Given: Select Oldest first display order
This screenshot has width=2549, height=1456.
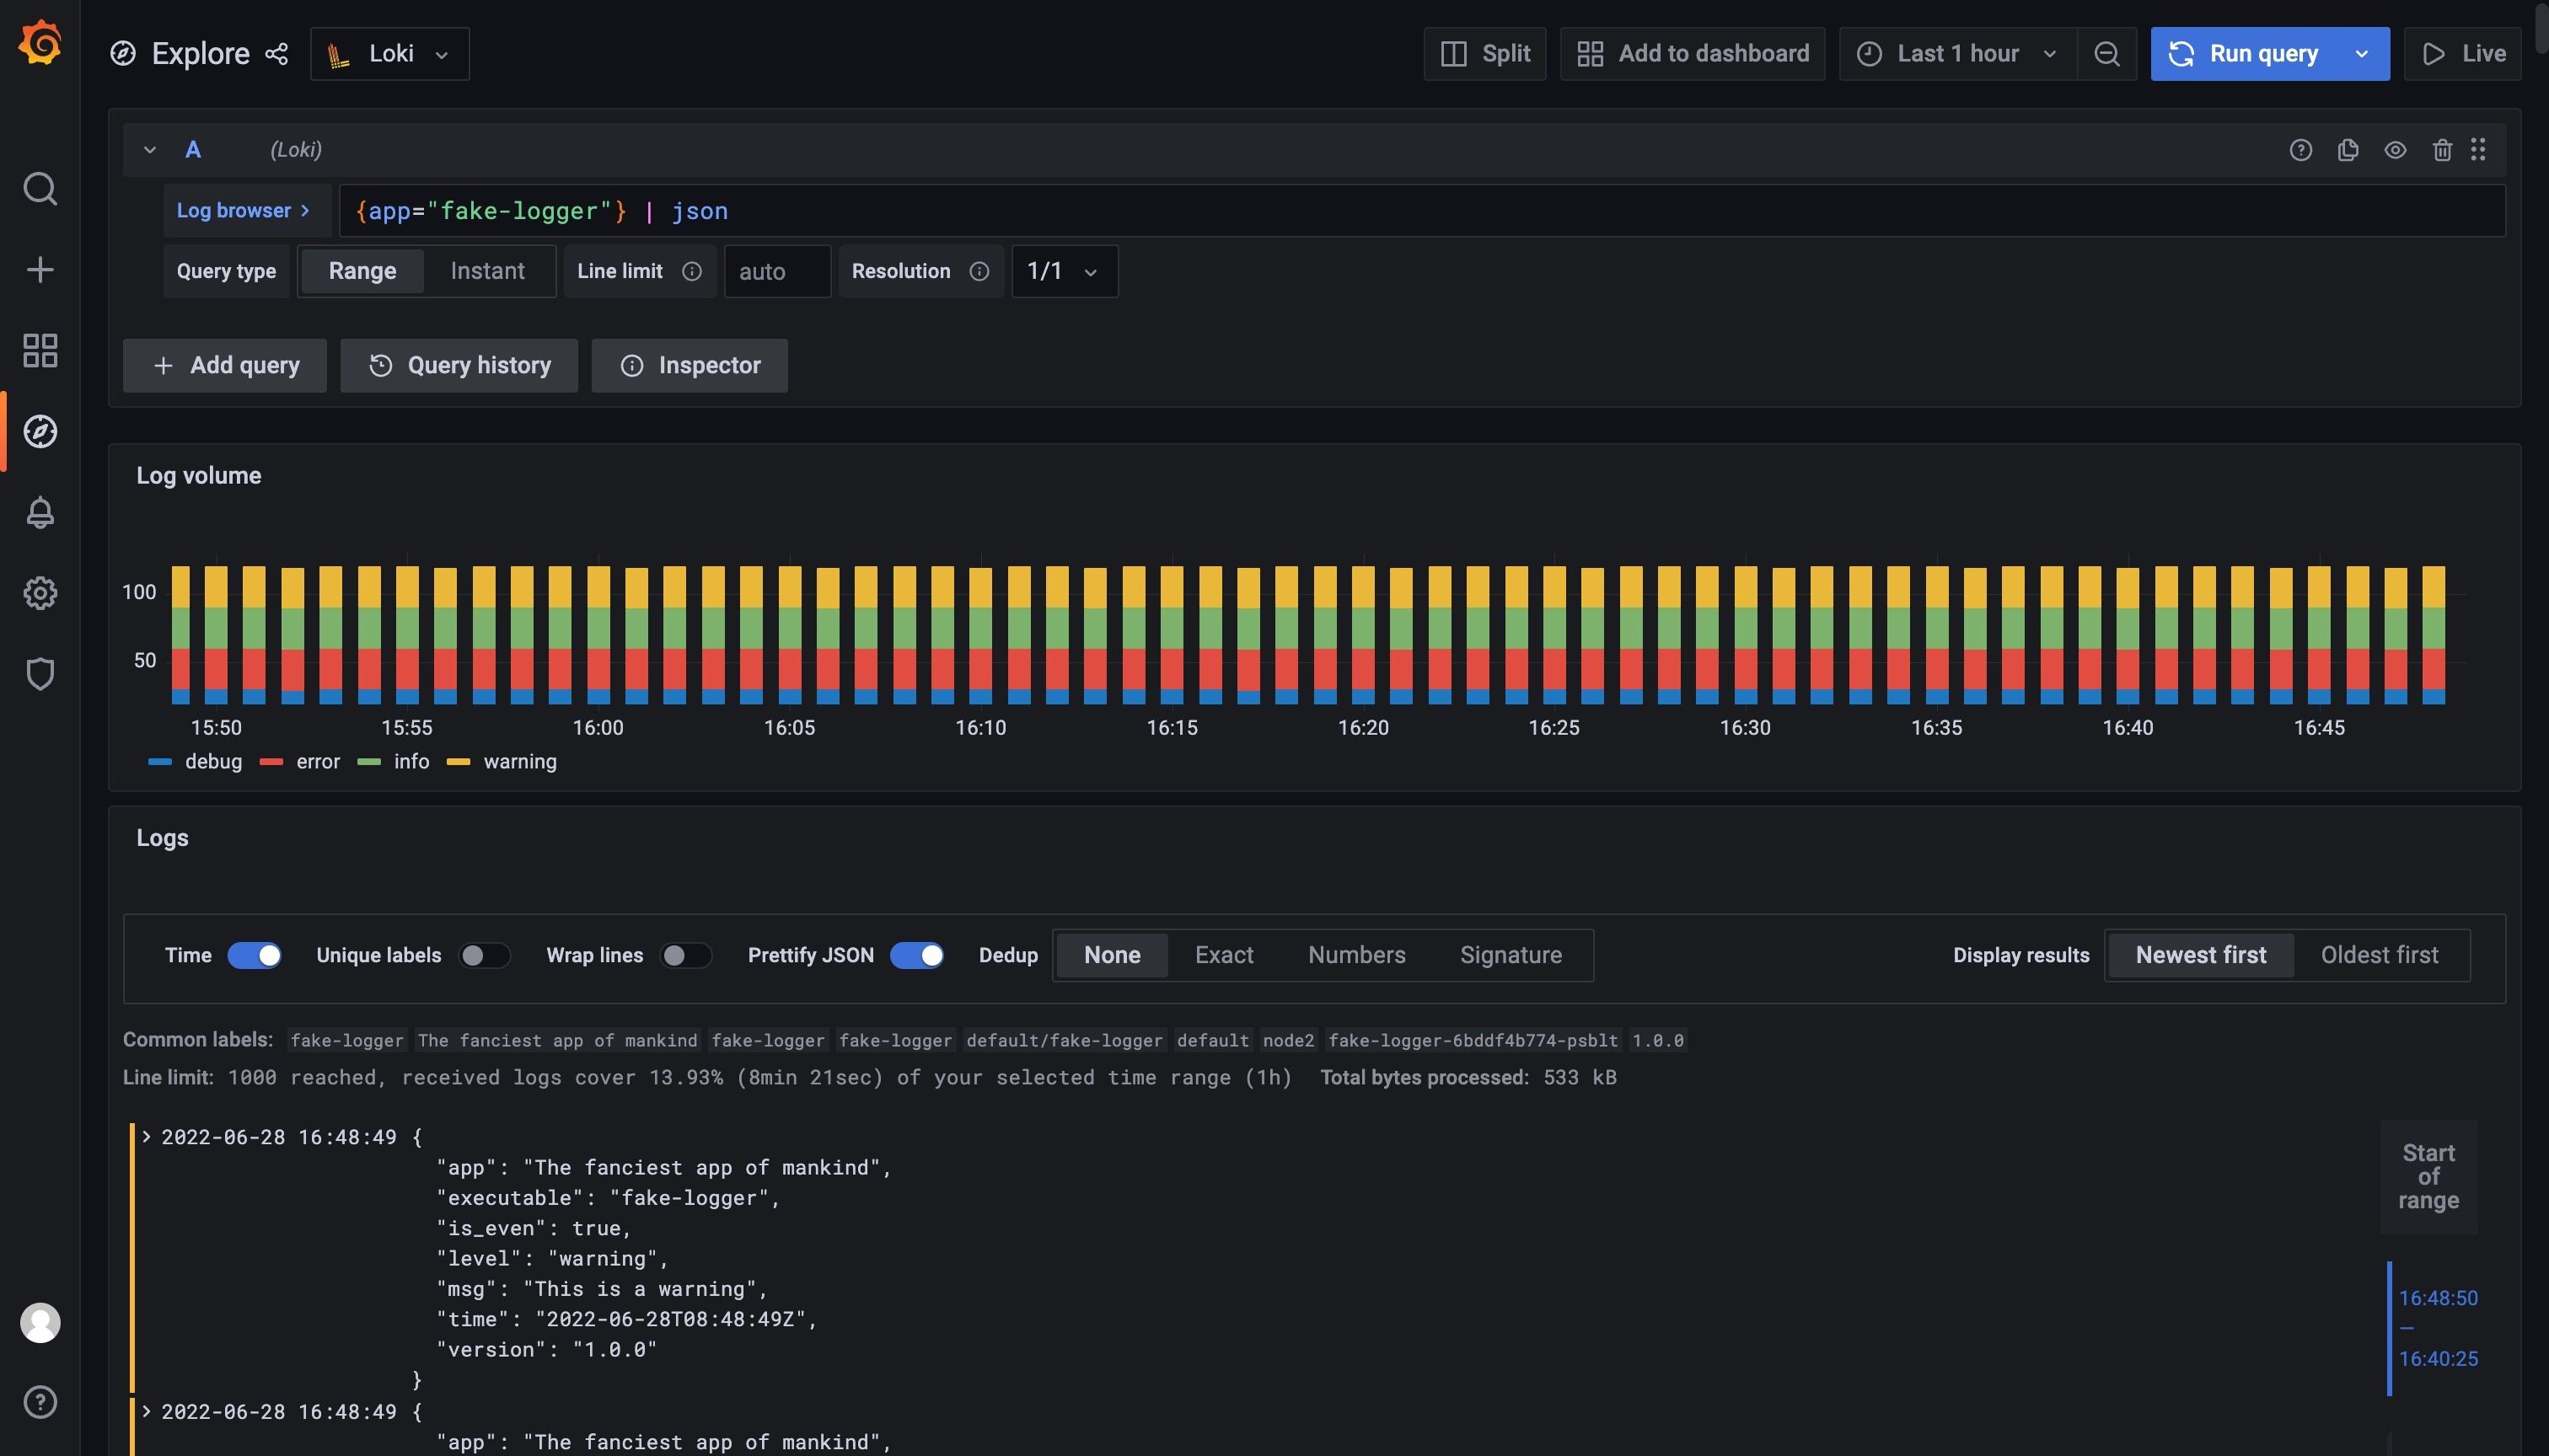Looking at the screenshot, I should click(x=2379, y=955).
